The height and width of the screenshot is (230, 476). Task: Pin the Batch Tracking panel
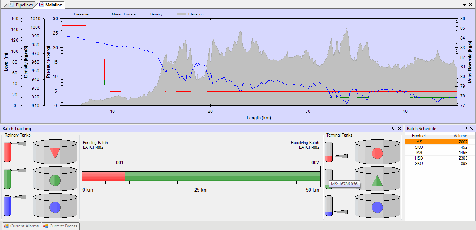pos(393,129)
